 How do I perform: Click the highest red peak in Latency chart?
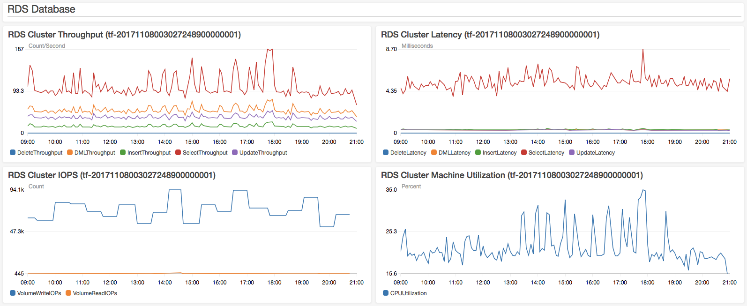coord(643,50)
